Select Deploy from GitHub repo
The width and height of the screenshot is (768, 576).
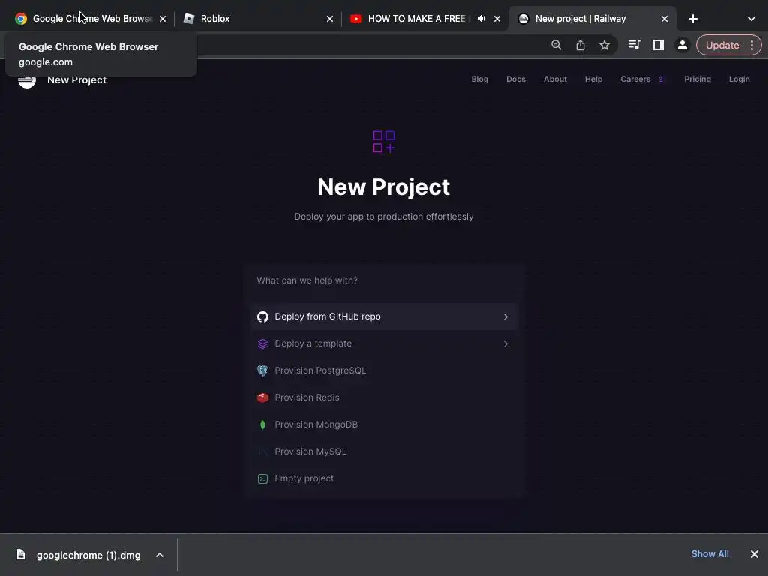[385, 316]
